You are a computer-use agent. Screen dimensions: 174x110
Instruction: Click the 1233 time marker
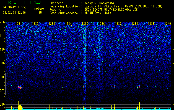[52, 24]
